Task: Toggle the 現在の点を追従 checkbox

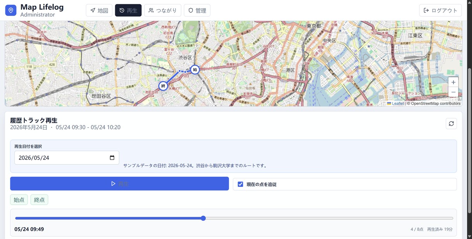Action: coord(240,184)
